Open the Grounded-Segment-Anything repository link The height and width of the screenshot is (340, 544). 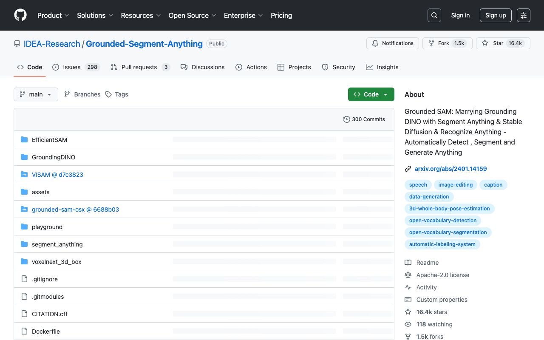click(144, 44)
